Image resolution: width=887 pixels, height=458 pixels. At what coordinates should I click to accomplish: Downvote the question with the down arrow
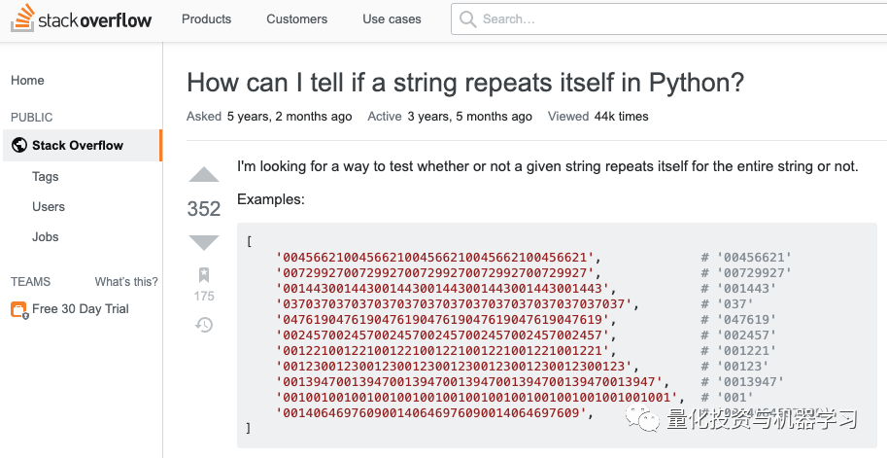click(x=204, y=242)
